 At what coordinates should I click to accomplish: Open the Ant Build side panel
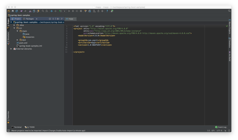point(230,56)
